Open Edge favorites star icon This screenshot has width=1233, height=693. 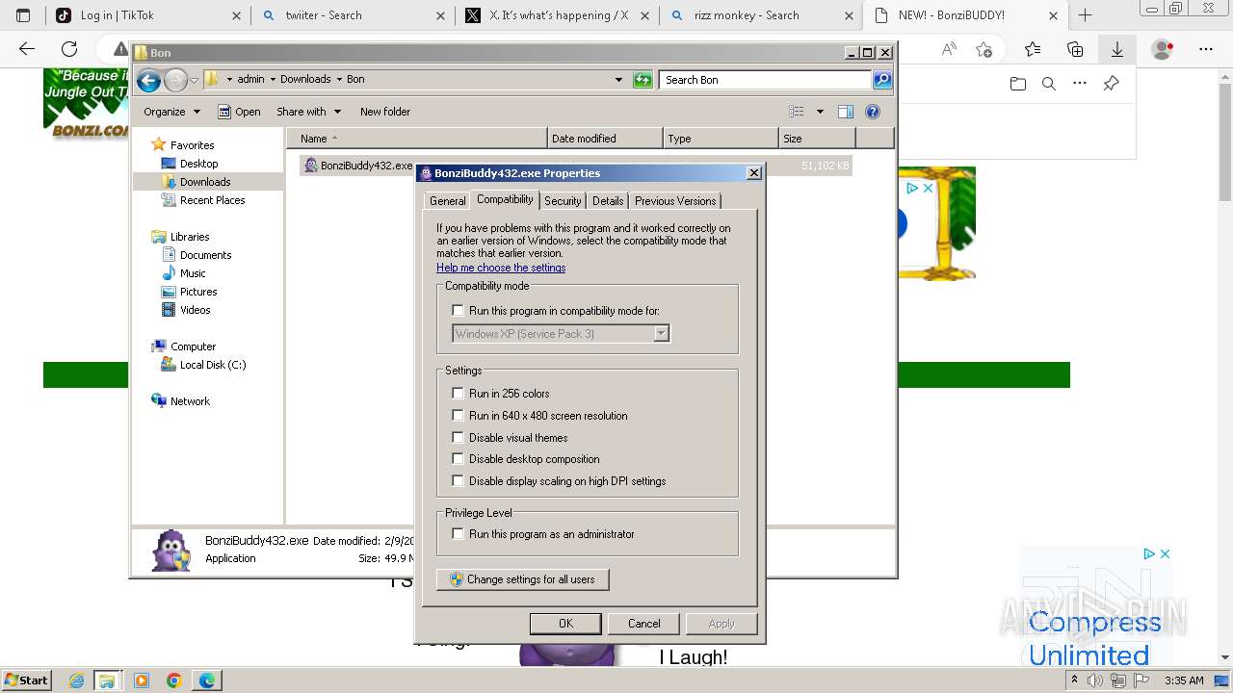coord(1033,49)
